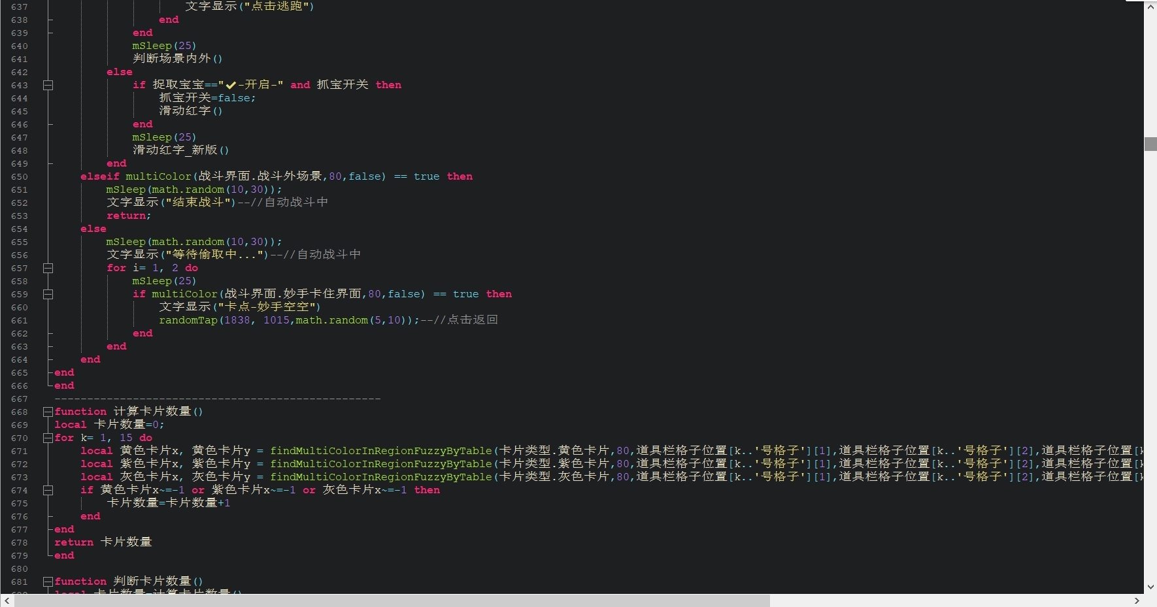Click the vertical scrollbar down arrow
Image resolution: width=1157 pixels, height=607 pixels.
coord(1150,587)
